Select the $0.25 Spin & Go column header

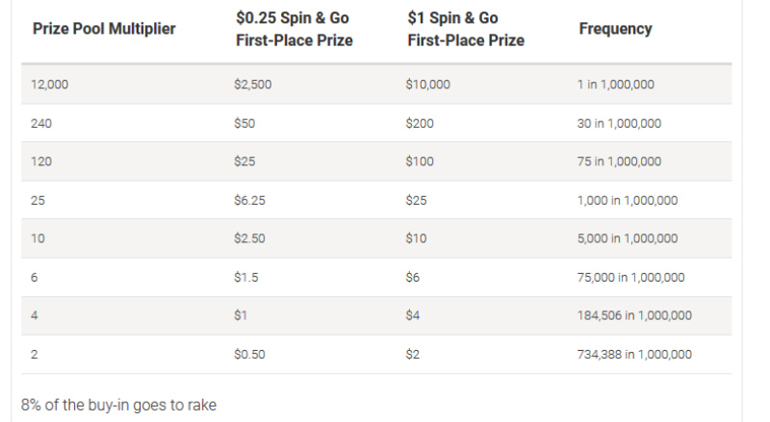tap(294, 29)
